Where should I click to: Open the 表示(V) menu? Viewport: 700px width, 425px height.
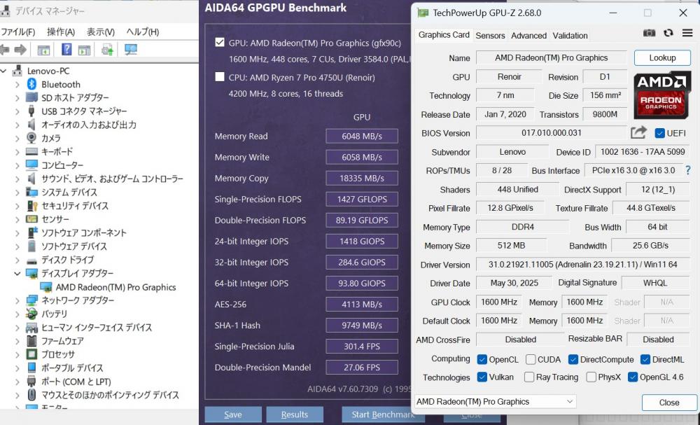(100, 32)
